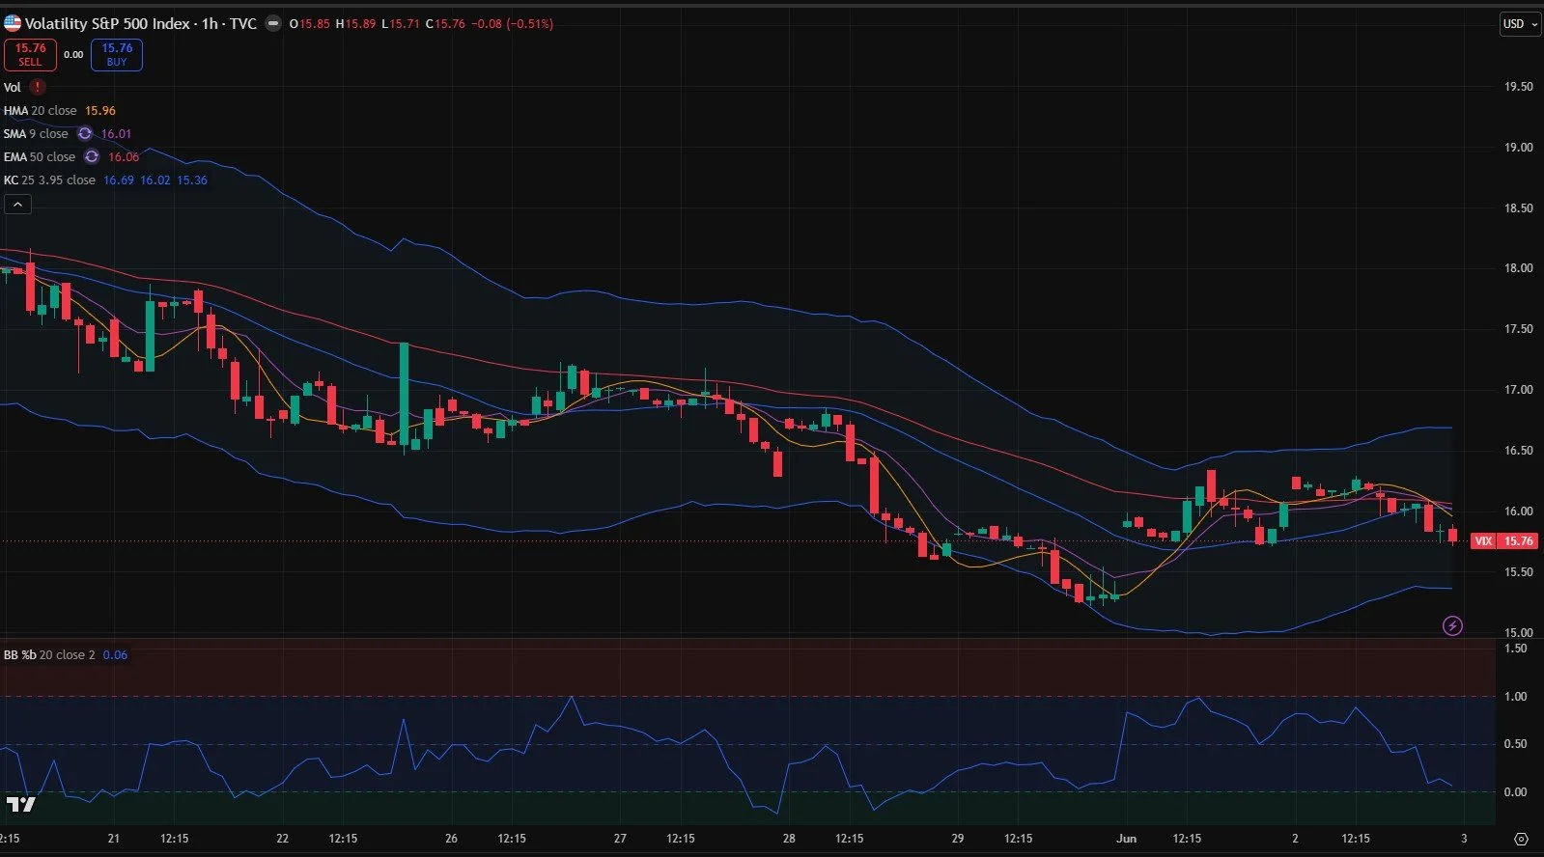Select the EMA 50 close indicator legend
The height and width of the screenshot is (857, 1544).
[x=40, y=157]
